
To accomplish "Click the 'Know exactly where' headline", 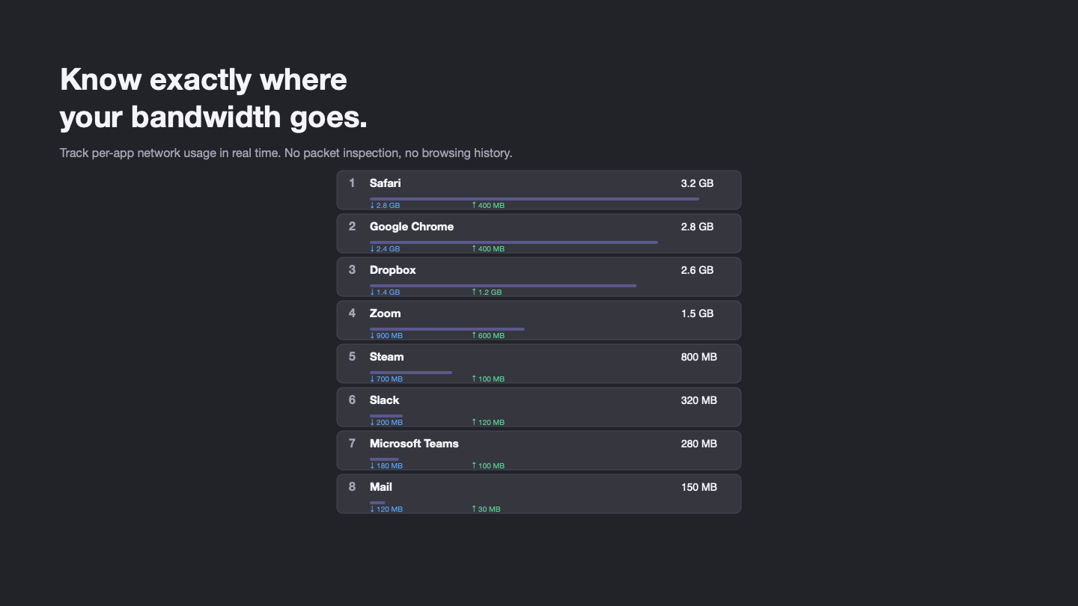I will tap(204, 79).
